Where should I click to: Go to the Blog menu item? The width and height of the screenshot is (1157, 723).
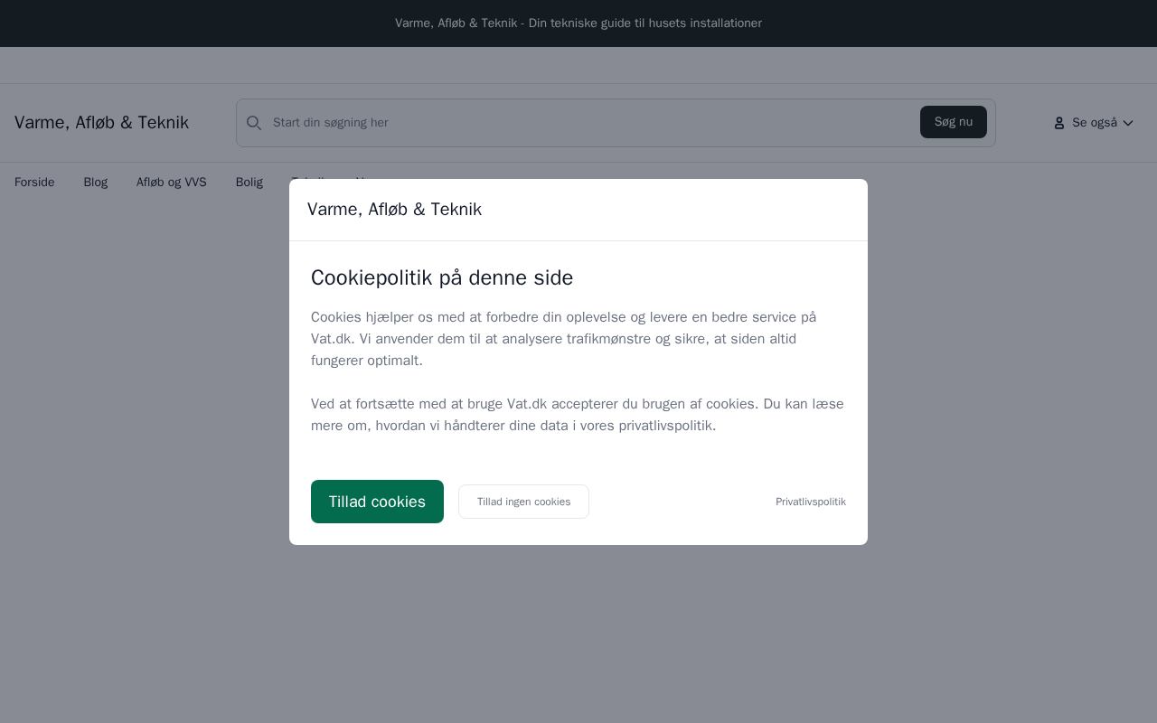click(96, 183)
